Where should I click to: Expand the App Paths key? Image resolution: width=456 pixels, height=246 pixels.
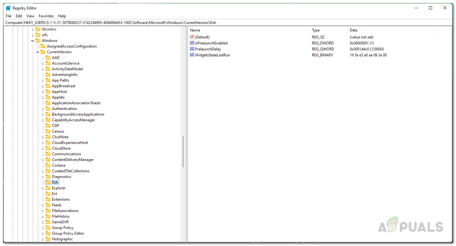pos(43,80)
